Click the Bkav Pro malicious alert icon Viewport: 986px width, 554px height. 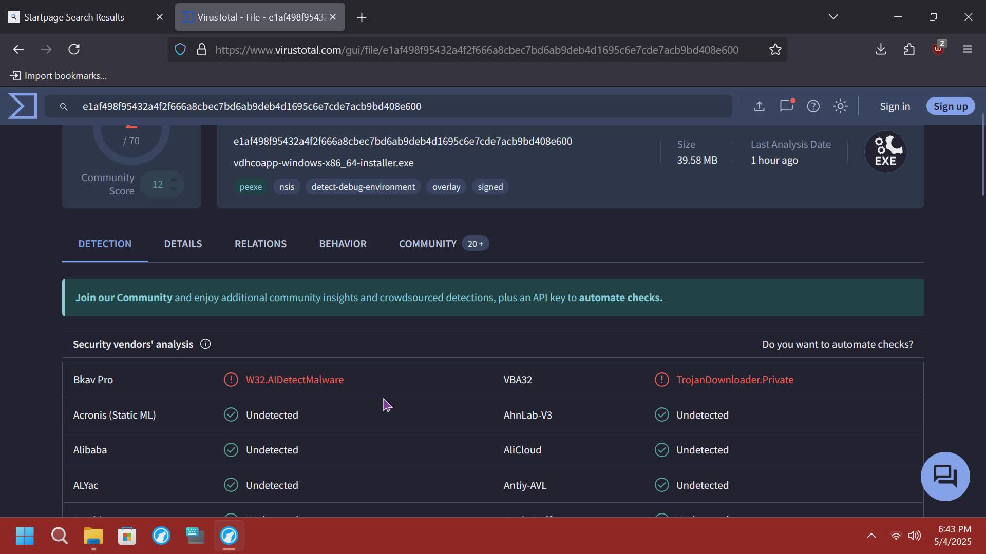[231, 380]
